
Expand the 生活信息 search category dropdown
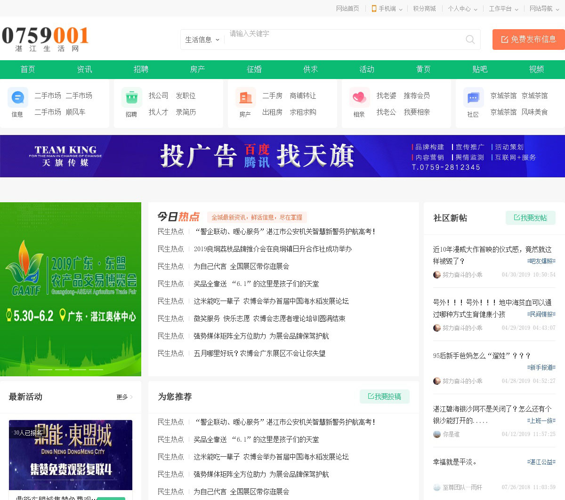(x=202, y=40)
